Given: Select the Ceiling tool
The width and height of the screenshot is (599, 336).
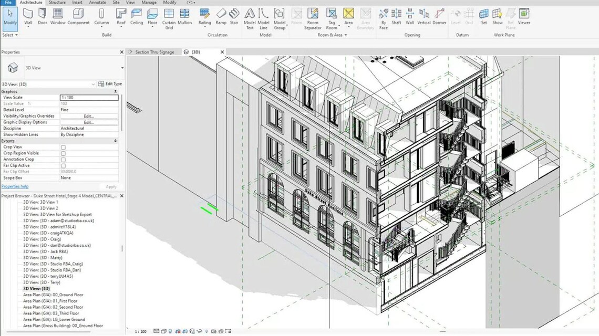Looking at the screenshot, I should click(x=137, y=16).
